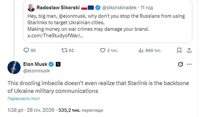Click the share upload icon
The image size is (209, 117).
(189, 50)
